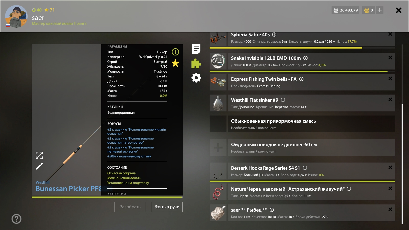This screenshot has height=230, width=409.
Task: Open the rod info circle icon
Action: (175, 52)
